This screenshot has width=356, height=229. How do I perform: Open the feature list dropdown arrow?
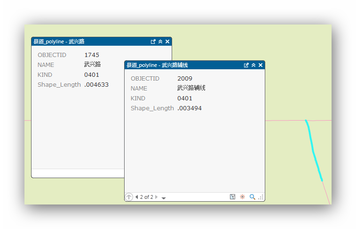164,198
